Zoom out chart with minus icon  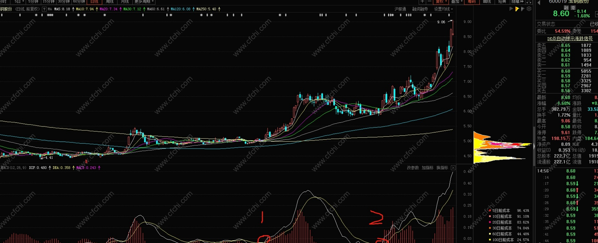pos(430,2)
